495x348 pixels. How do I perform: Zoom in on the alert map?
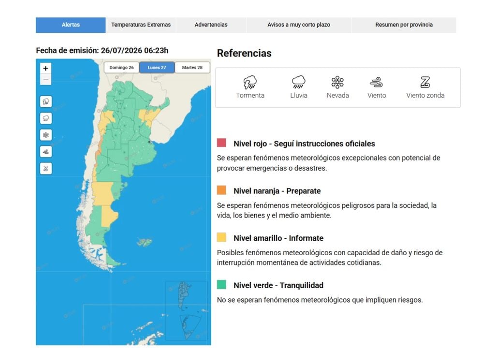click(46, 68)
